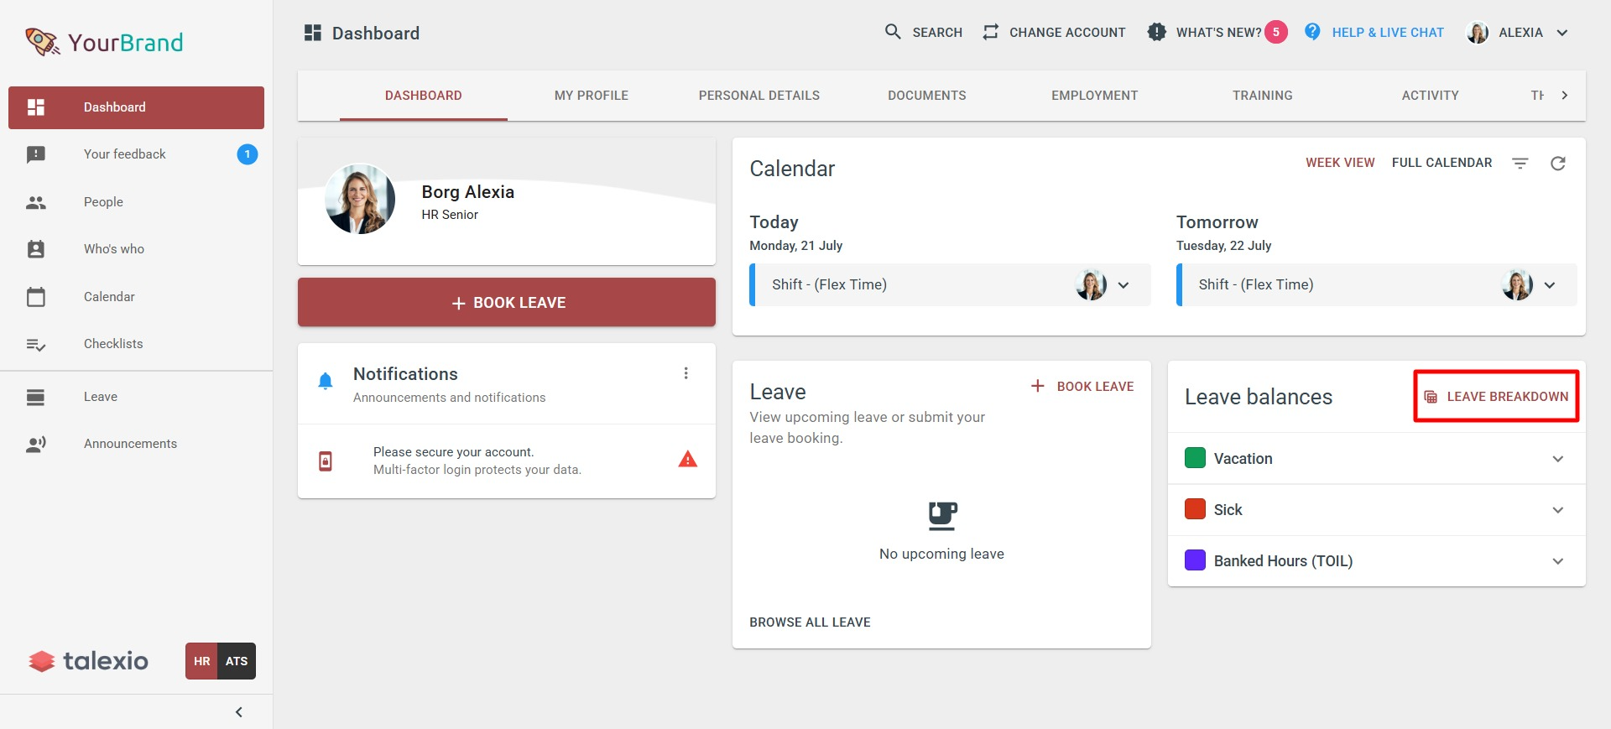This screenshot has height=729, width=1611.
Task: Expand the Sick leave balance
Action: click(x=1557, y=510)
